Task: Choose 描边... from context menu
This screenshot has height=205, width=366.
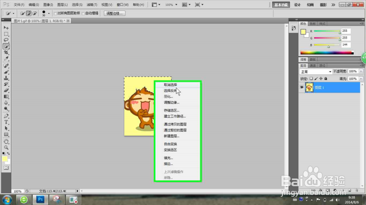Action: click(x=168, y=164)
